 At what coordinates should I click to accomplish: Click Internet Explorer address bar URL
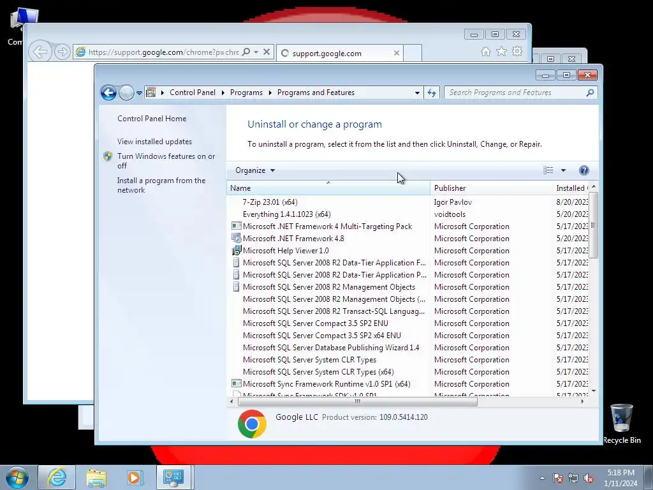[163, 52]
